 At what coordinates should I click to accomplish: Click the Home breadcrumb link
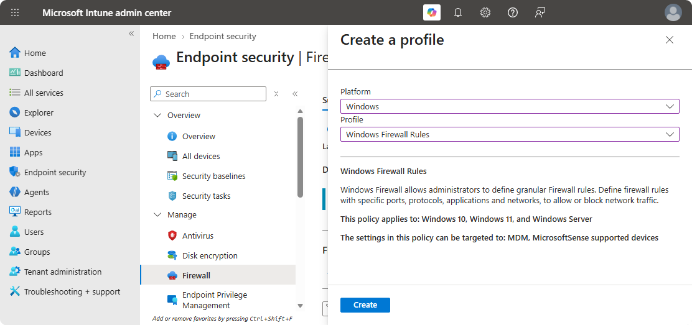(x=164, y=36)
